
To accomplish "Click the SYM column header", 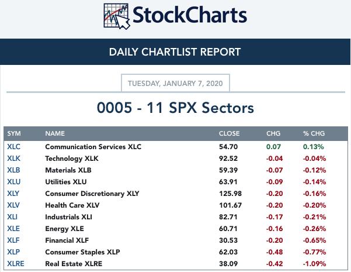I will [14, 134].
